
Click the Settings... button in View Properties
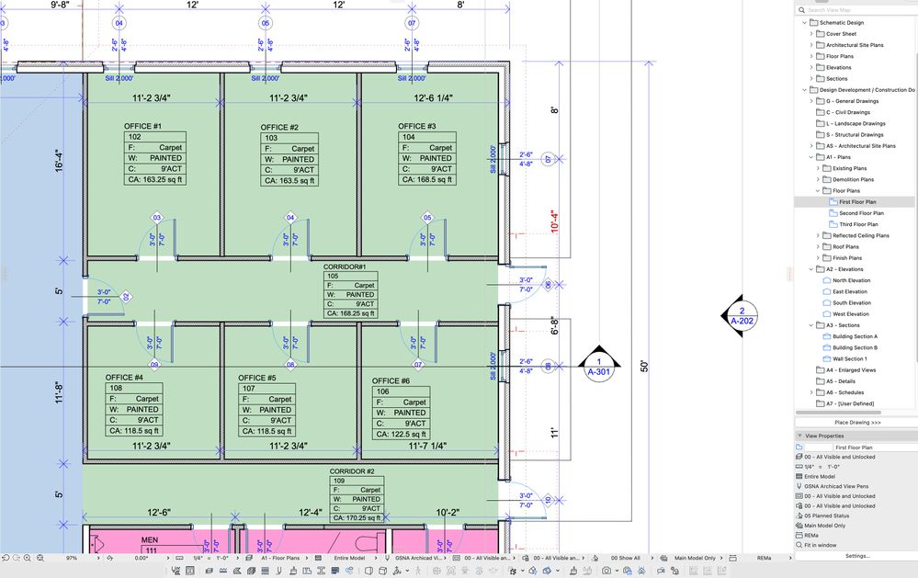pos(857,556)
